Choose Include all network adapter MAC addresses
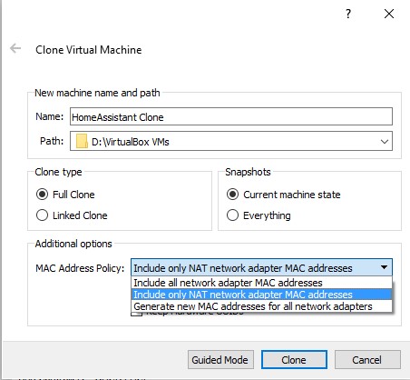 tap(261, 283)
